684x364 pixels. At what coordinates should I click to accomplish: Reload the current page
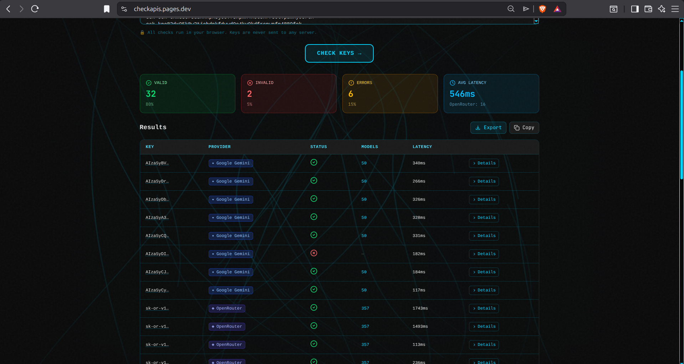[x=35, y=9]
